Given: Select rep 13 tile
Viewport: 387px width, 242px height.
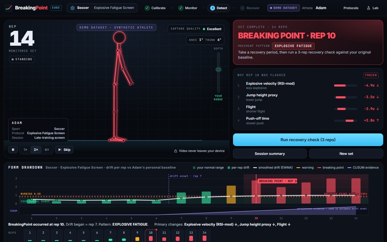Looking at the screenshot, I should point(191,236).
